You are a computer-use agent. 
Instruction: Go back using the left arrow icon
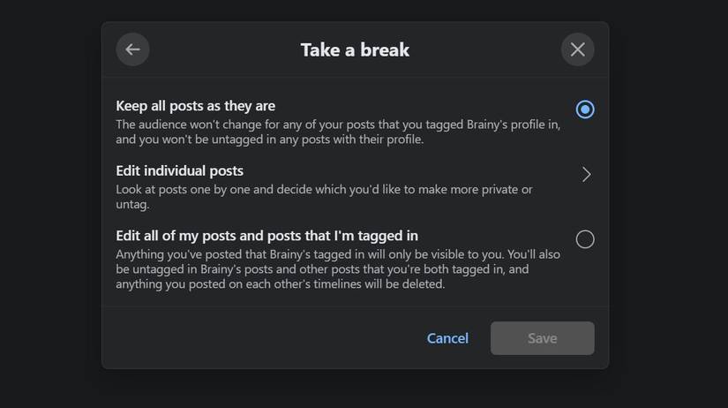point(132,49)
